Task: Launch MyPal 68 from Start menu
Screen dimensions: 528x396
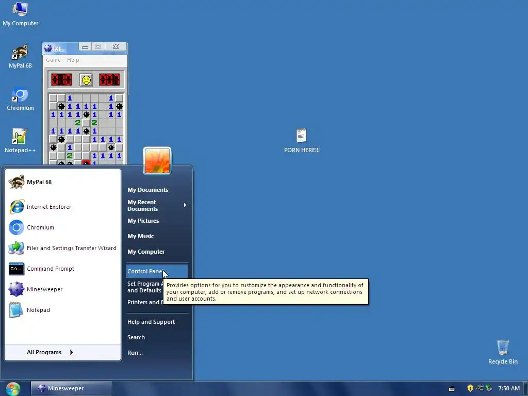Action: 62,182
